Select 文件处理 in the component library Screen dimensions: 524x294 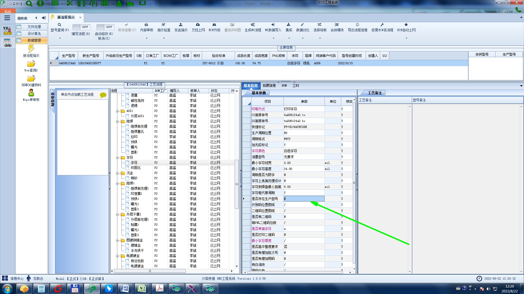coord(34,27)
